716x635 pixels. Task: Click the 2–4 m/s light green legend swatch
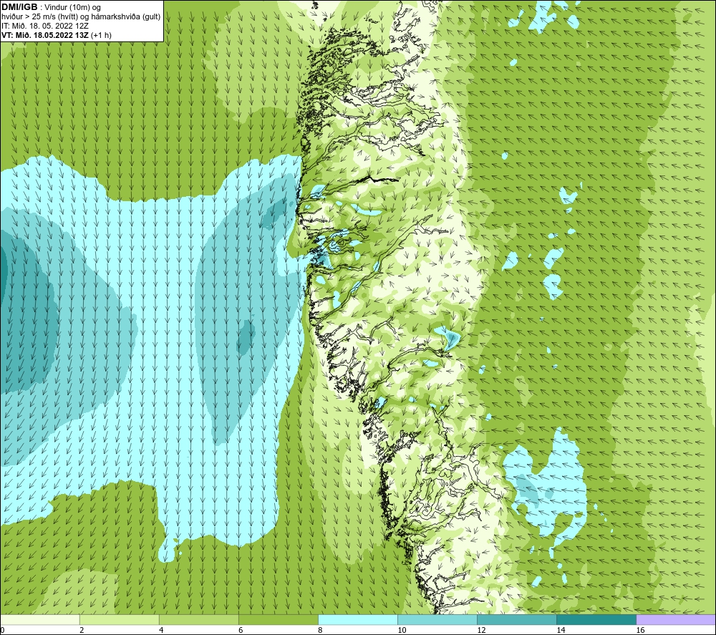119,619
